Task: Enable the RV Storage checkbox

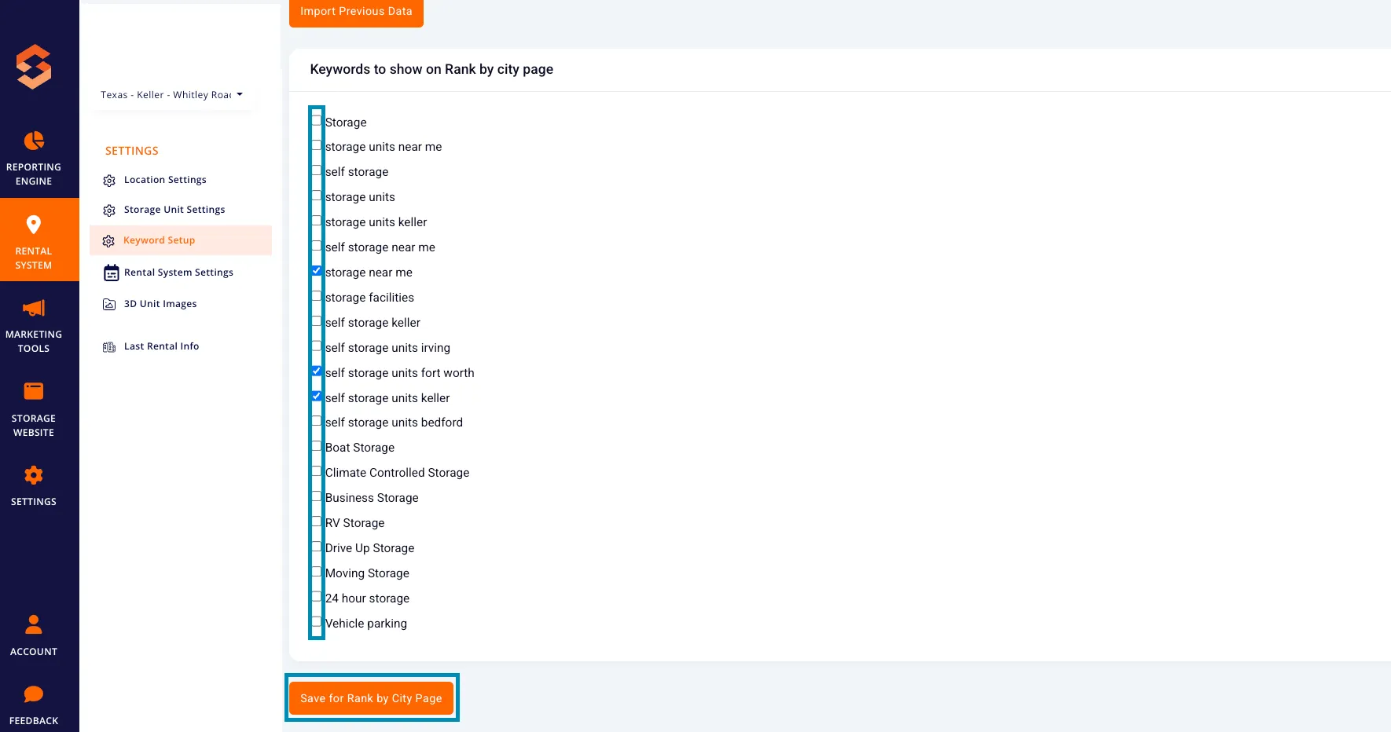Action: (317, 521)
